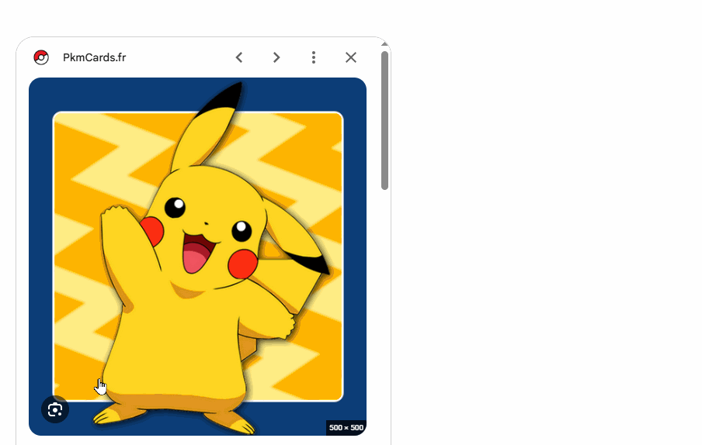This screenshot has width=702, height=445.
Task: Go to the previous image
Action: pyautogui.click(x=239, y=57)
